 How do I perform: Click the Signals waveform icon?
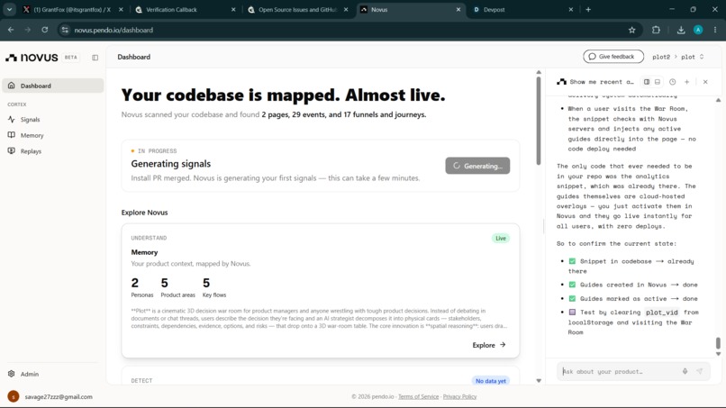coord(11,119)
